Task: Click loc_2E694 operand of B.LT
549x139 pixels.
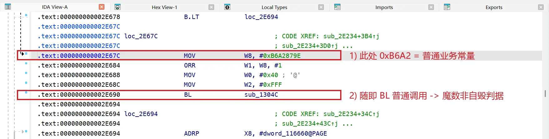Action: click(261, 17)
